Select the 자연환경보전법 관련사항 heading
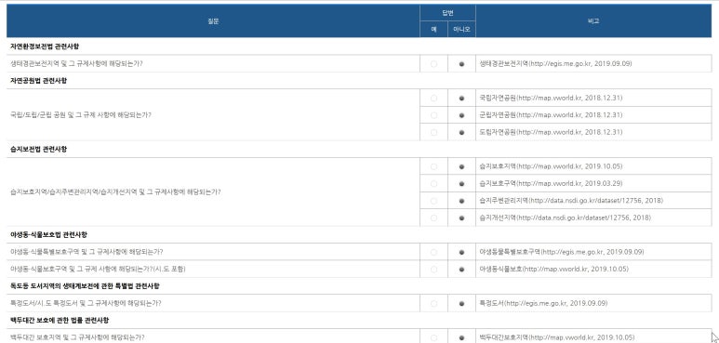Screen dimensions: 719x343 [45, 46]
